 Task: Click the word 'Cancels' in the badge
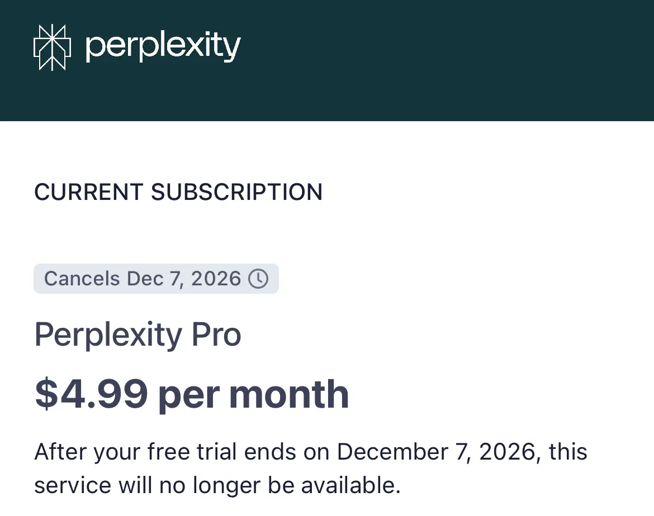coord(82,279)
